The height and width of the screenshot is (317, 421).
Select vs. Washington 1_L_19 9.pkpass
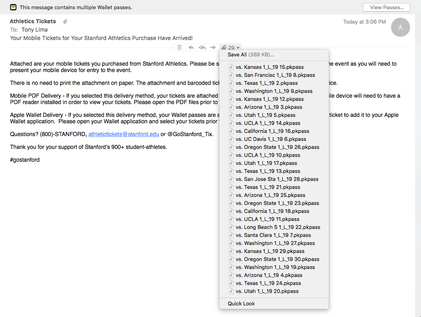(274, 91)
